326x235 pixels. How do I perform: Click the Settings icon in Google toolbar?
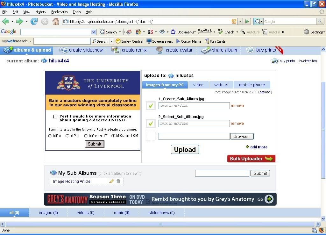tap(307, 32)
